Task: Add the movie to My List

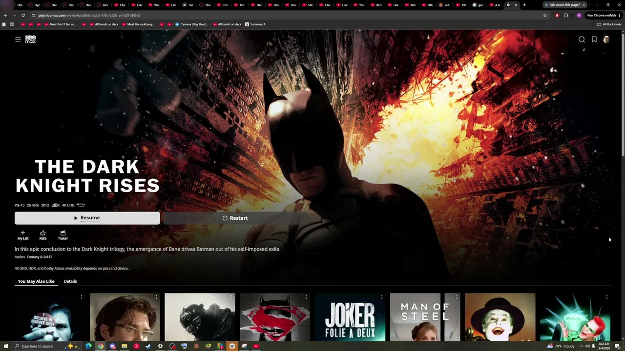Action: pyautogui.click(x=23, y=235)
